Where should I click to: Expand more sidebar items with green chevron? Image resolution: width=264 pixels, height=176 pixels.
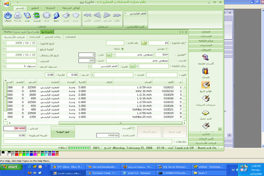220,129
